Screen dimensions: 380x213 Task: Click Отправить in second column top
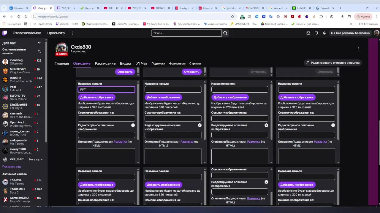(x=191, y=72)
